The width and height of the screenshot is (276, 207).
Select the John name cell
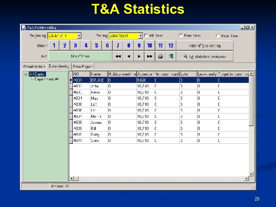[99, 86]
